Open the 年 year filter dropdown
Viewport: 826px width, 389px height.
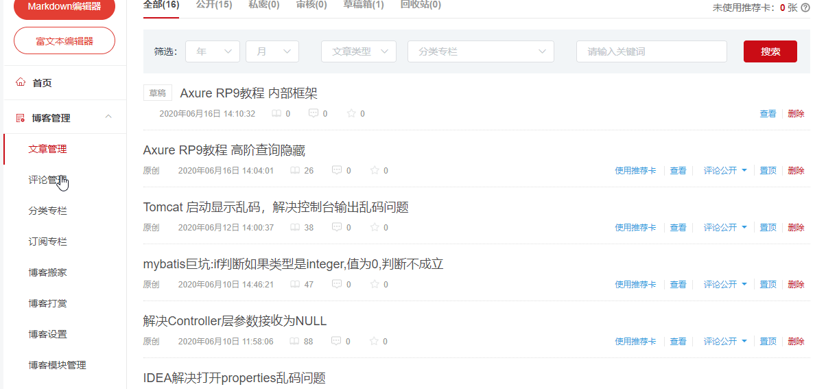pos(213,51)
